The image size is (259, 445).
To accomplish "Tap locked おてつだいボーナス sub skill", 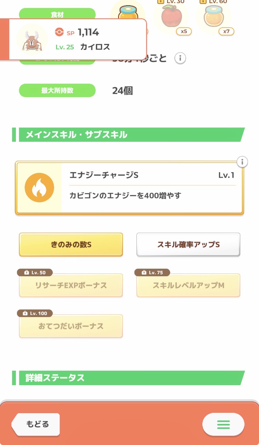I will click(71, 326).
